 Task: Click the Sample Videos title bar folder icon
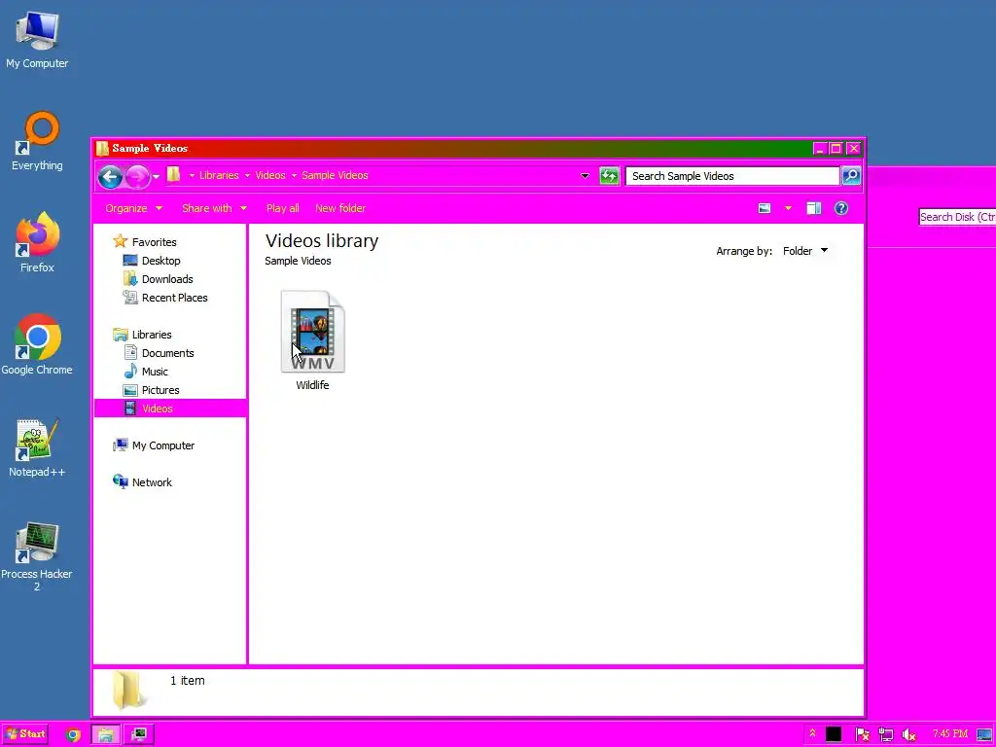pos(101,148)
